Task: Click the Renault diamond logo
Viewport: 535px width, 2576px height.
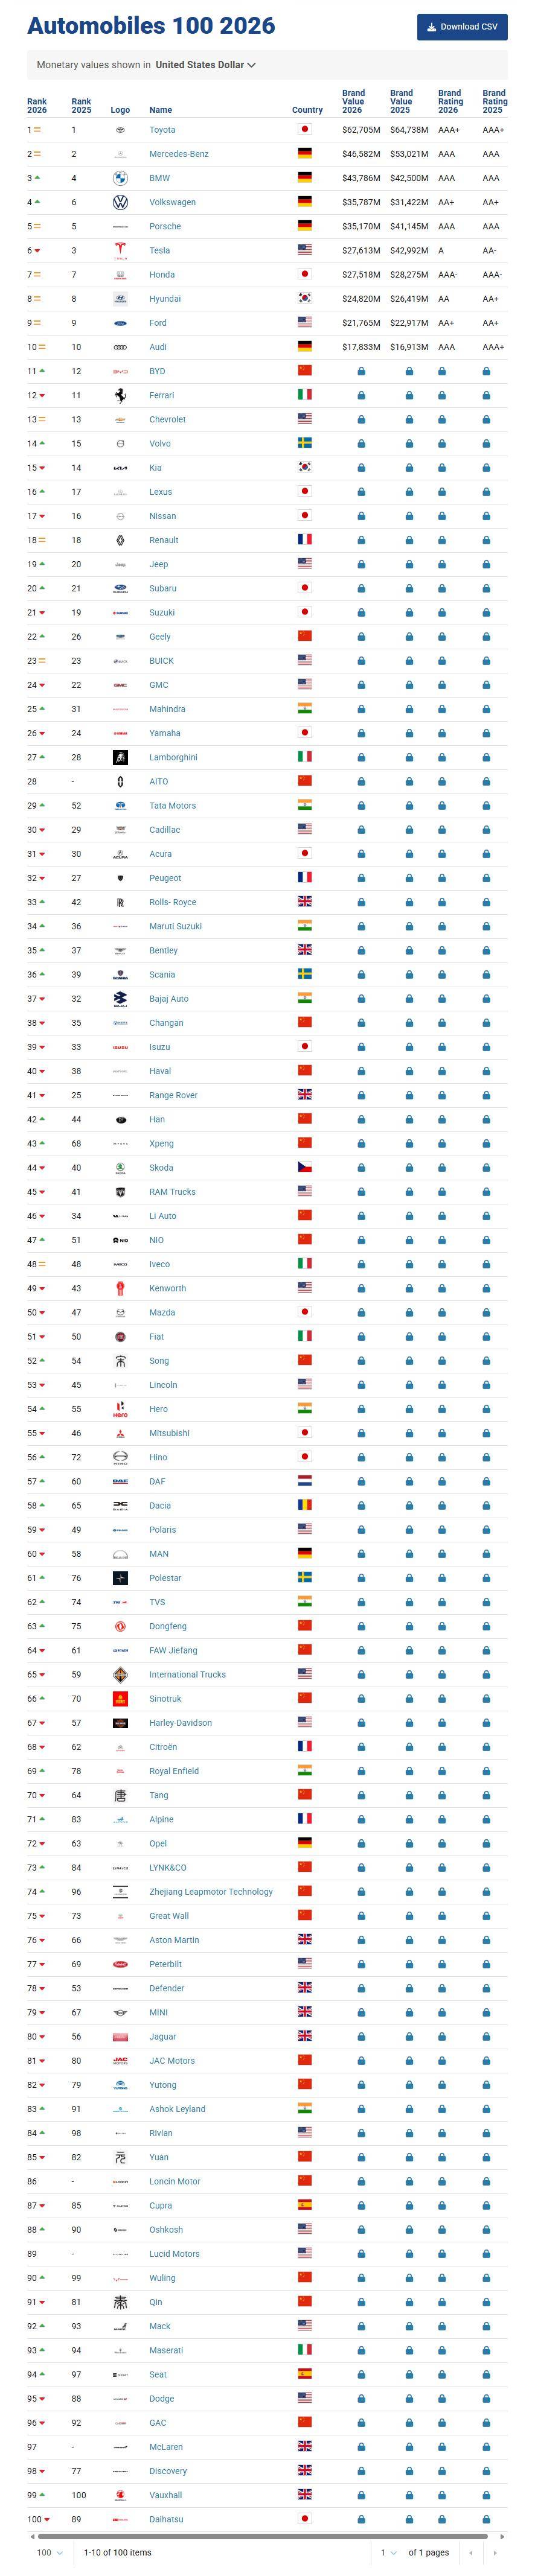Action: click(x=120, y=540)
